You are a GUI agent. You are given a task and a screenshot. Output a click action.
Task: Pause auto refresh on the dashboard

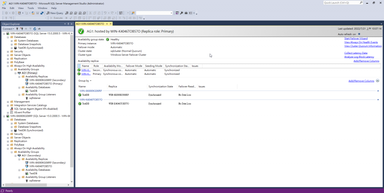click(x=359, y=34)
